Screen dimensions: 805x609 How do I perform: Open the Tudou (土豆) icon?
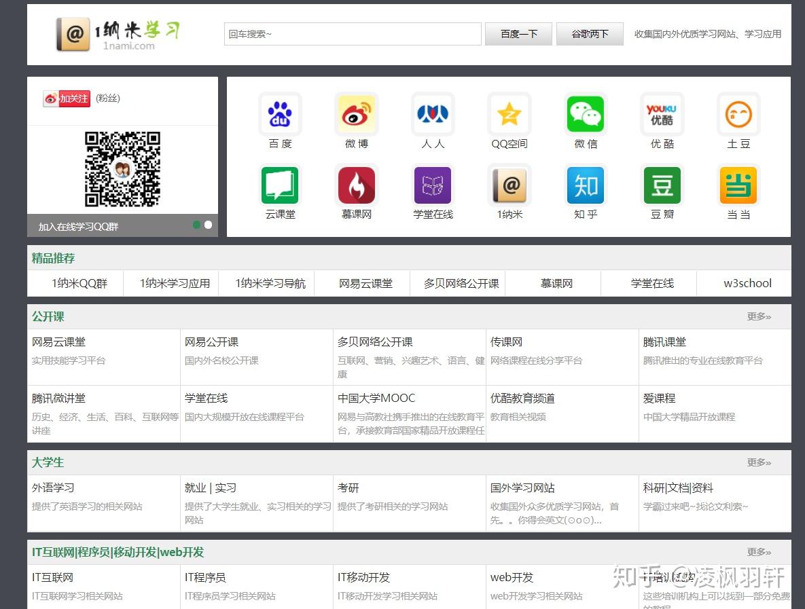(x=739, y=114)
